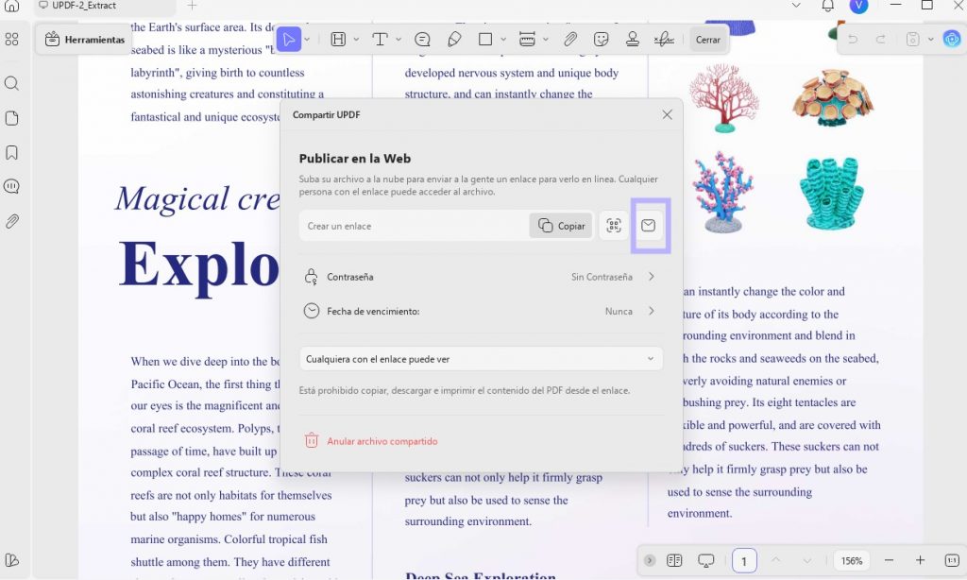This screenshot has width=967, height=580.
Task: Select the pencil drawing tool
Action: click(x=454, y=40)
